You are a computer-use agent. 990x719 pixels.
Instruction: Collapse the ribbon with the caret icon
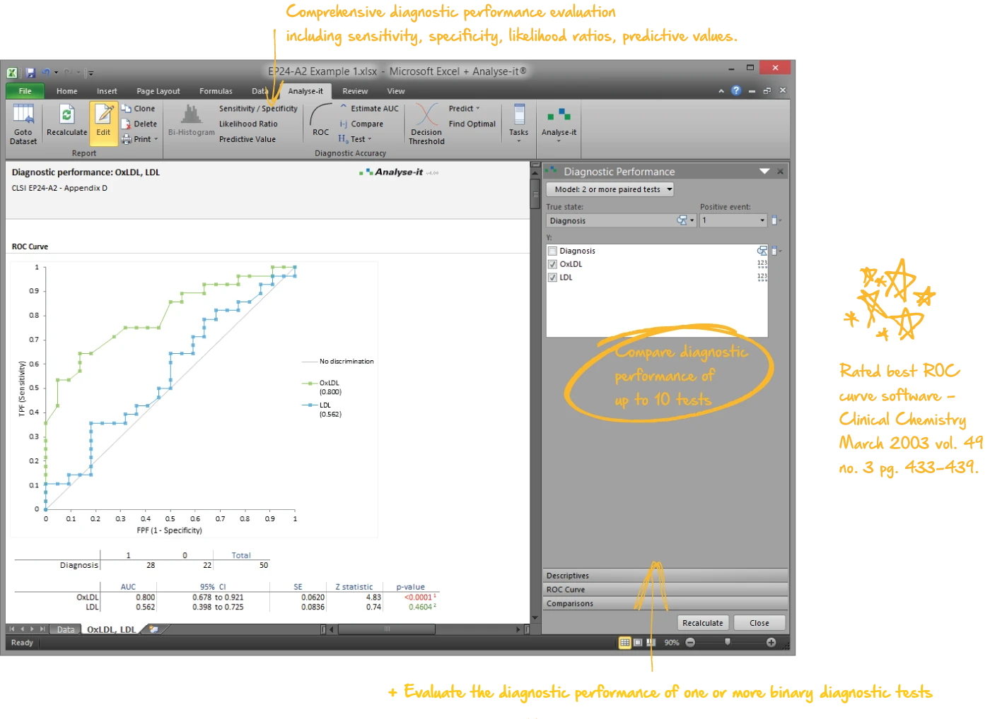(x=721, y=91)
